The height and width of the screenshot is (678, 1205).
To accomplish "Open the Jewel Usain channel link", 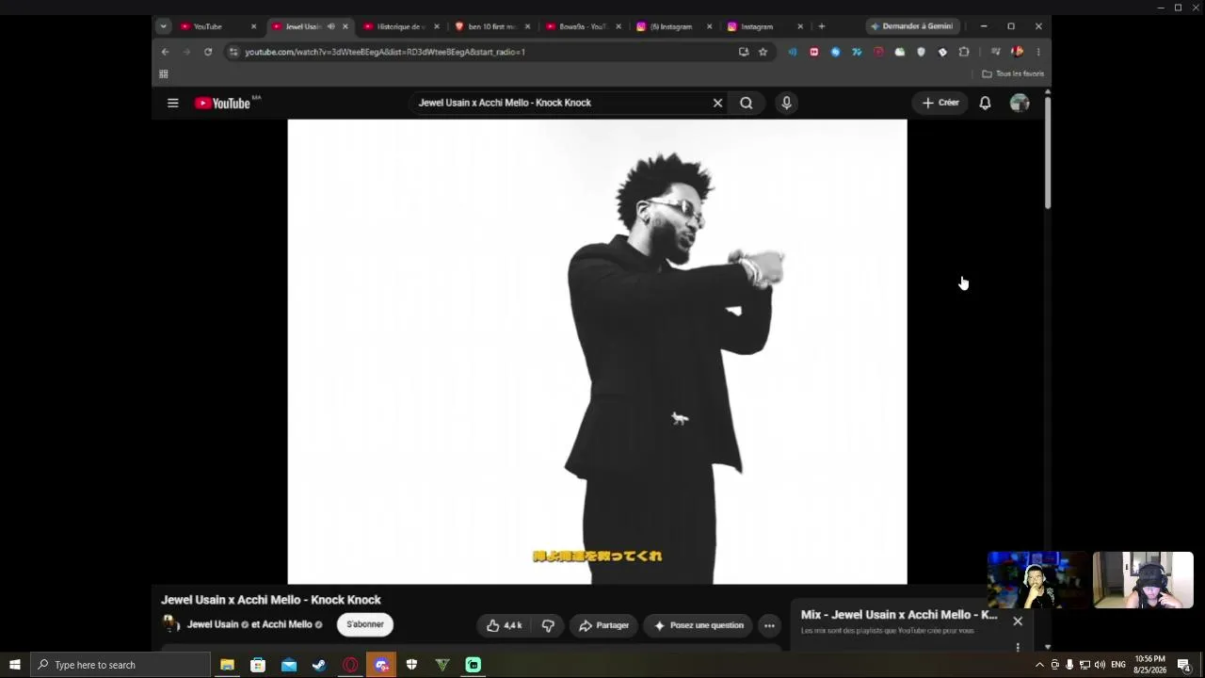I will (213, 624).
